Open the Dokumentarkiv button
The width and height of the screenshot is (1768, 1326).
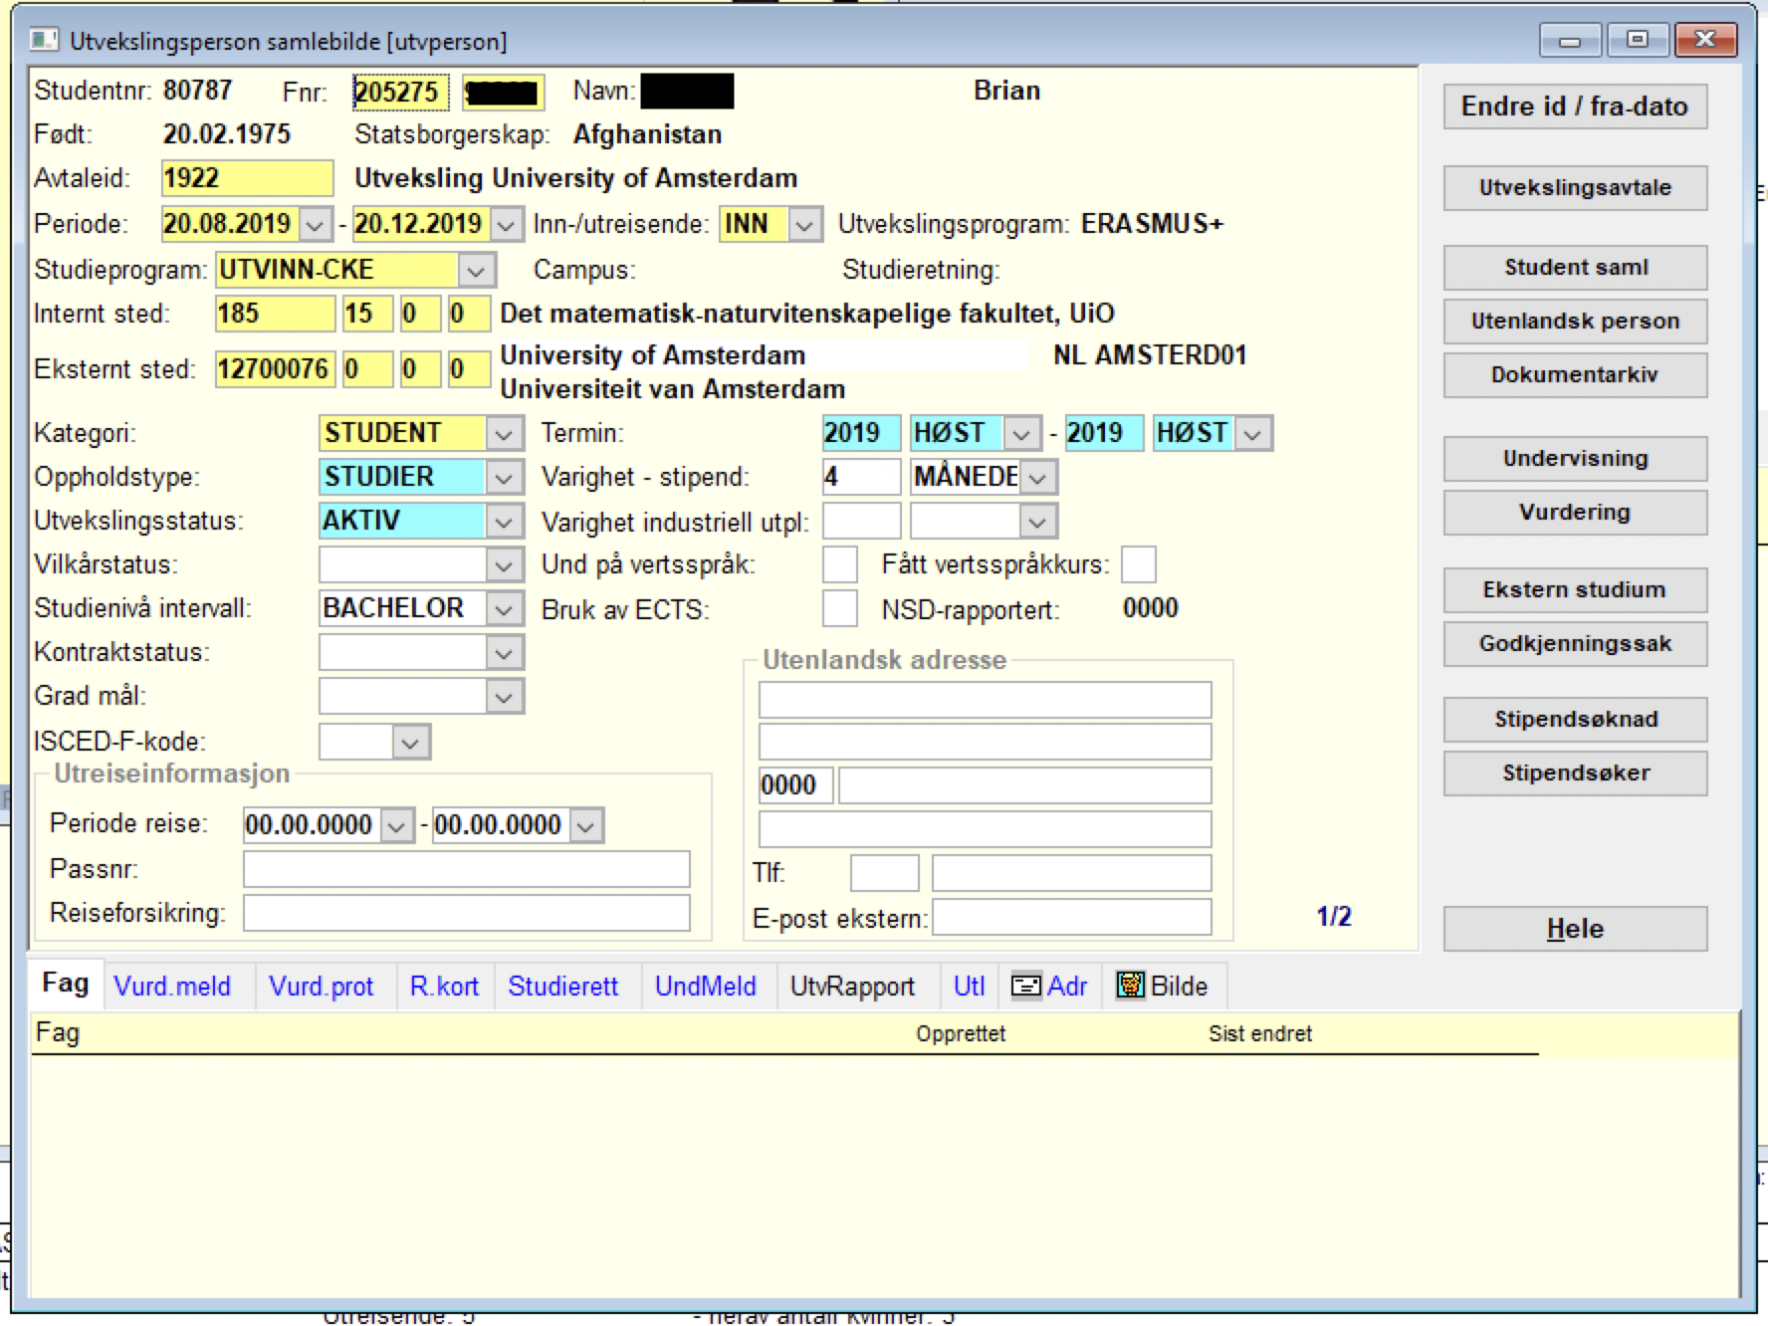click(x=1575, y=374)
